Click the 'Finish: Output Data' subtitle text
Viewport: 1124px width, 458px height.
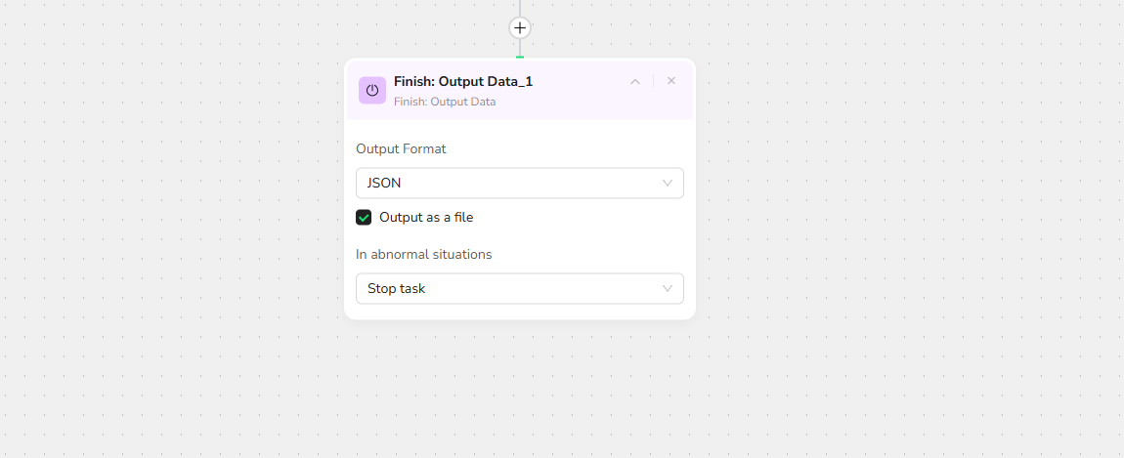pos(445,102)
